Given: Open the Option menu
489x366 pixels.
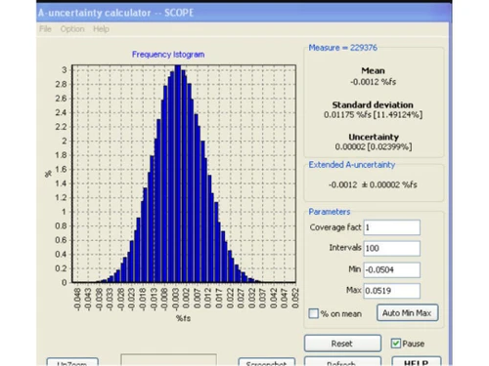Looking at the screenshot, I should point(72,29).
